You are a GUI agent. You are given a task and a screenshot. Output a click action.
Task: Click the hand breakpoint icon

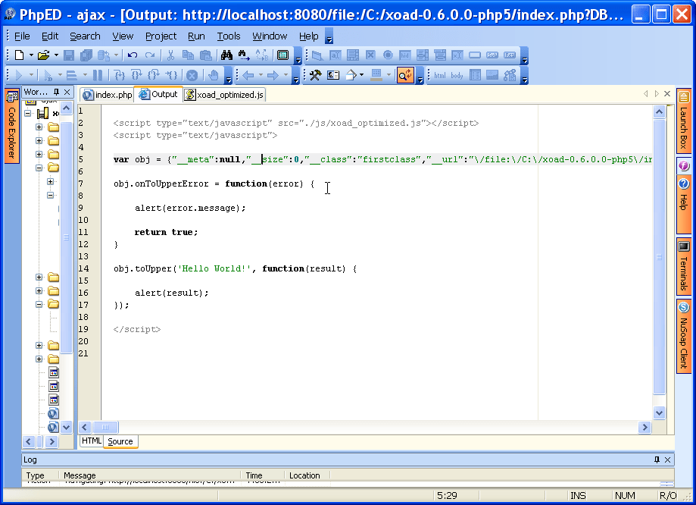pos(214,75)
